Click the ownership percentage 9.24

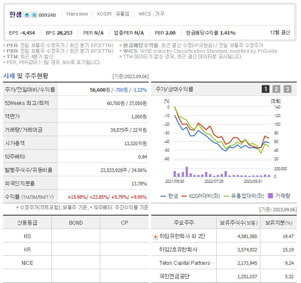[289, 263]
